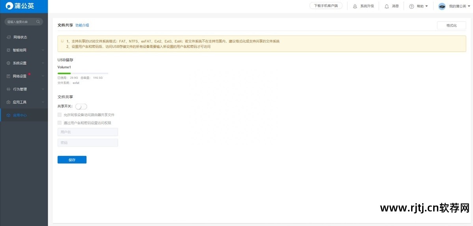Click the 消息 bell icon
This screenshot has width=473, height=226.
(x=387, y=6)
